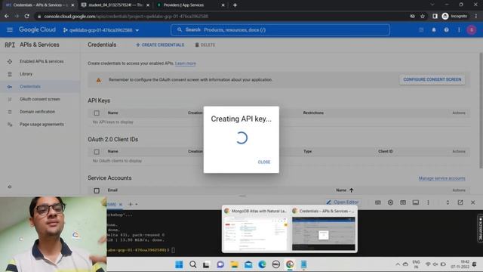Open File Explorer on taskbar
This screenshot has width=483, height=272.
click(x=235, y=264)
